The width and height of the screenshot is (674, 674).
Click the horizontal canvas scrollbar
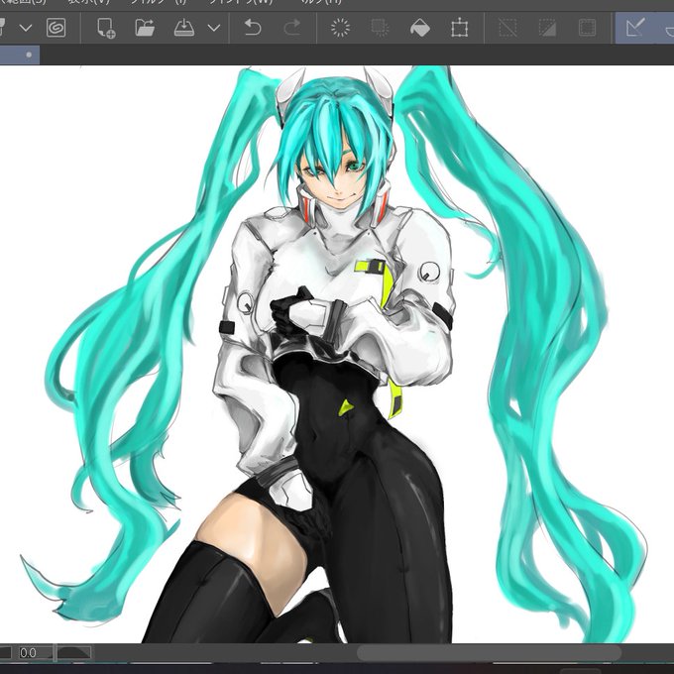(x=489, y=653)
